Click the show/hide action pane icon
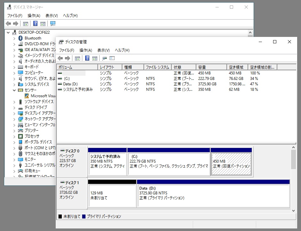The image size is (301, 231). (94, 58)
